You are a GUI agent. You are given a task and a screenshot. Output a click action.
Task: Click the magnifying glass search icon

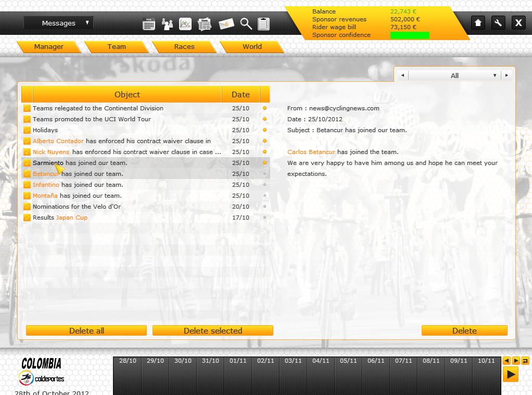[246, 24]
